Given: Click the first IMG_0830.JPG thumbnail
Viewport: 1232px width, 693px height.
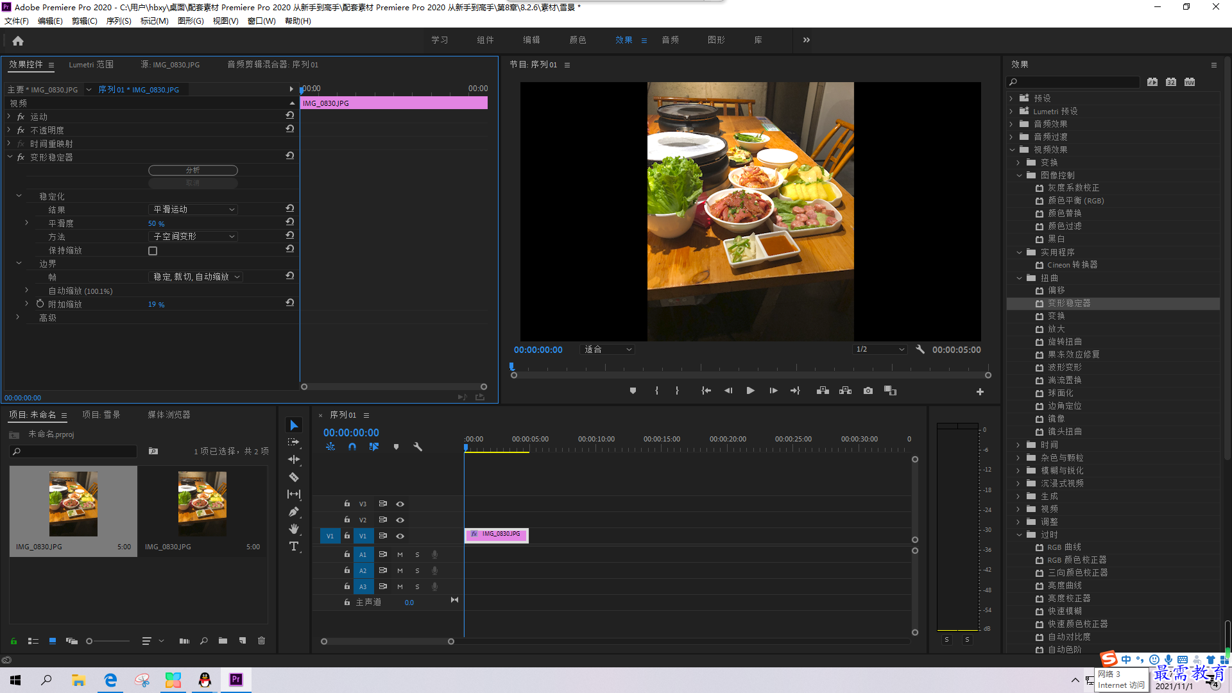Looking at the screenshot, I should [x=73, y=504].
